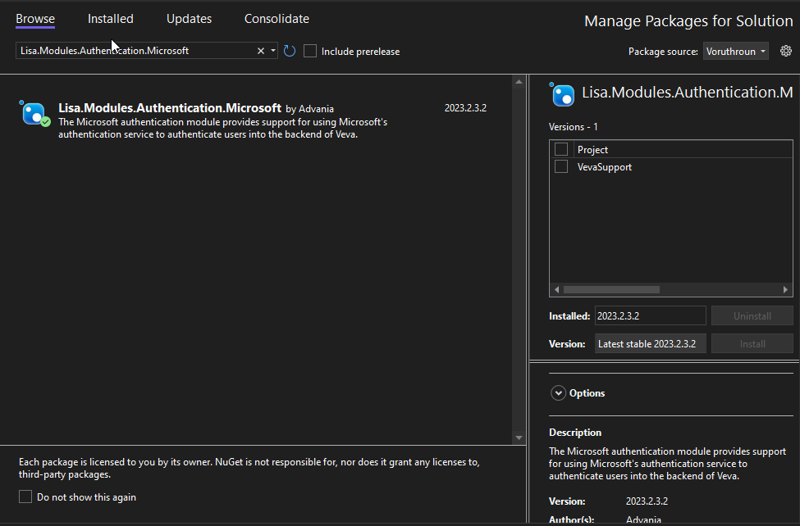Click the Install button

752,344
